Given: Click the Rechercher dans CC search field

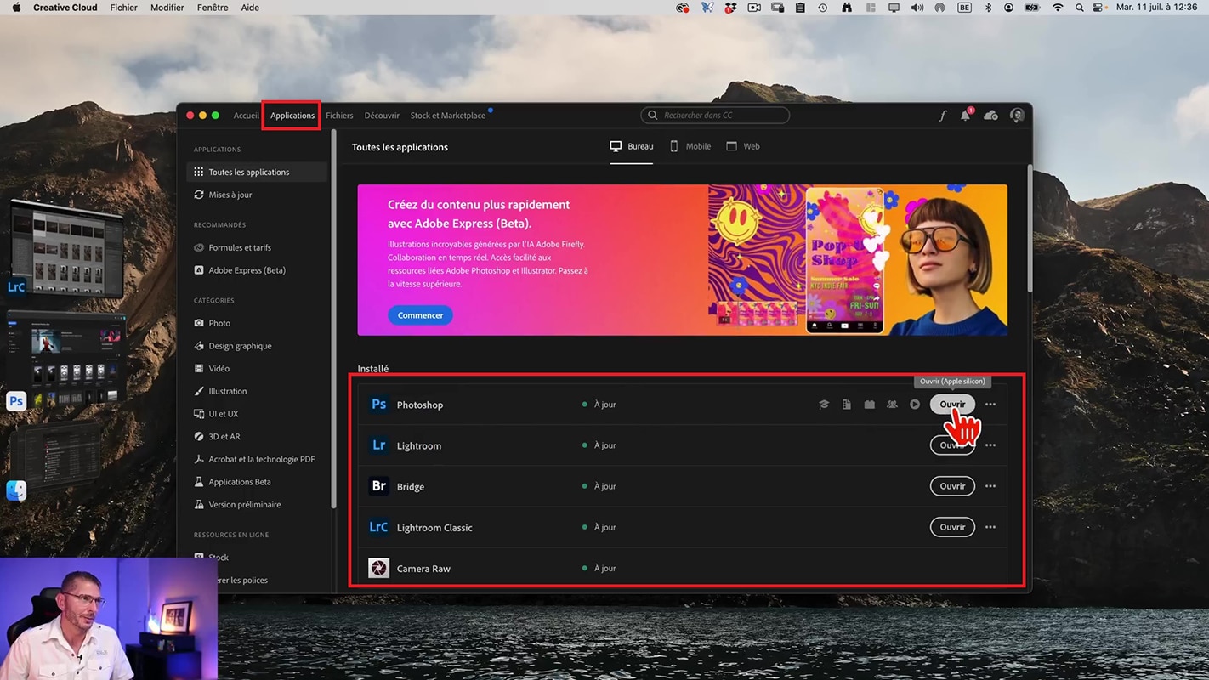Looking at the screenshot, I should click(715, 116).
